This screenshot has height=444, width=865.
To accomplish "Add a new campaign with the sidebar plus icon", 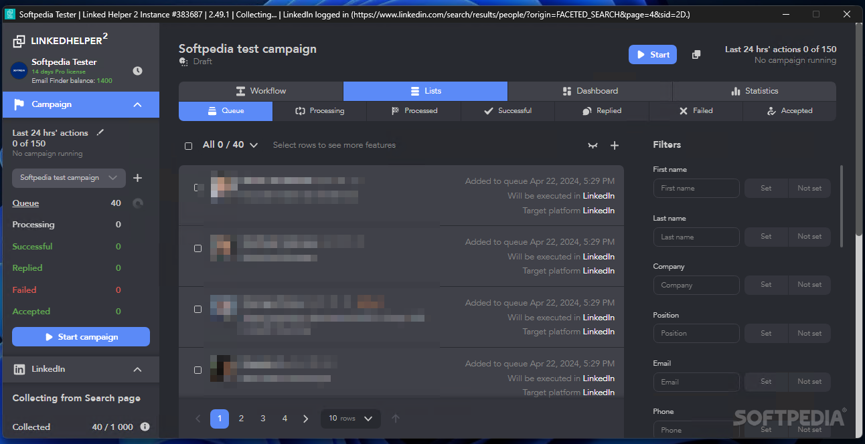I will pos(137,178).
